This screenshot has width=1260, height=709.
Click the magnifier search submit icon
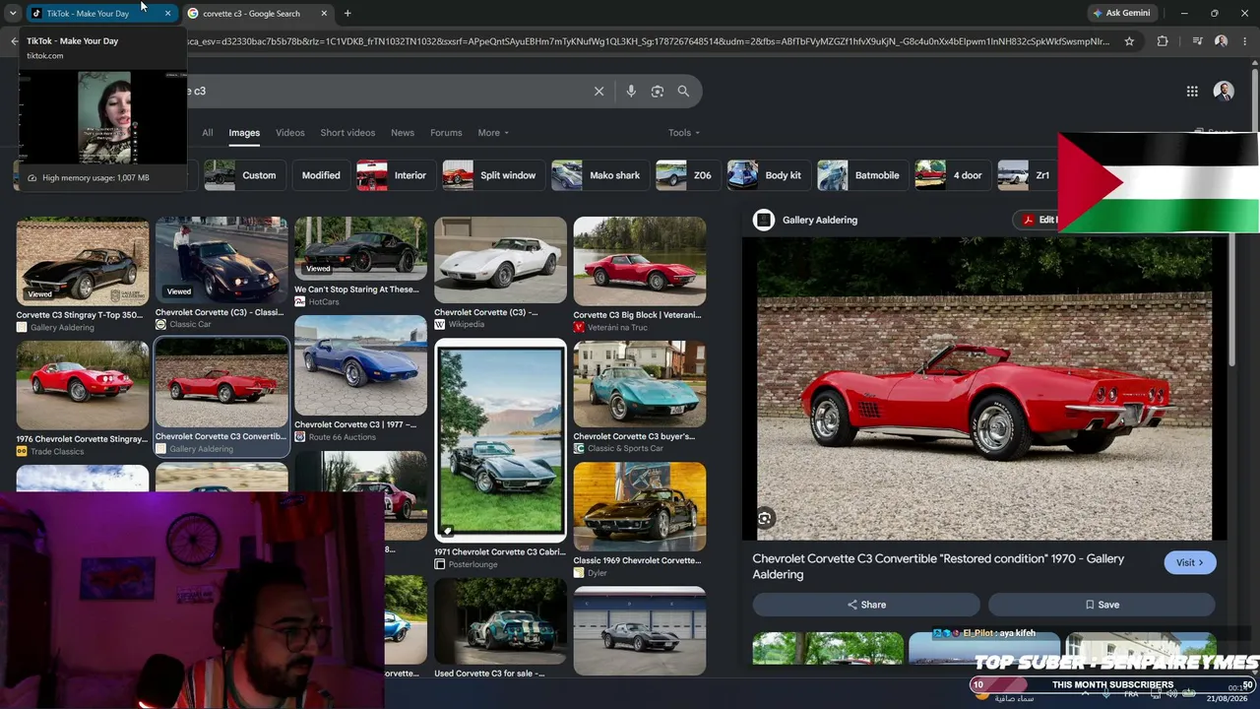(683, 91)
